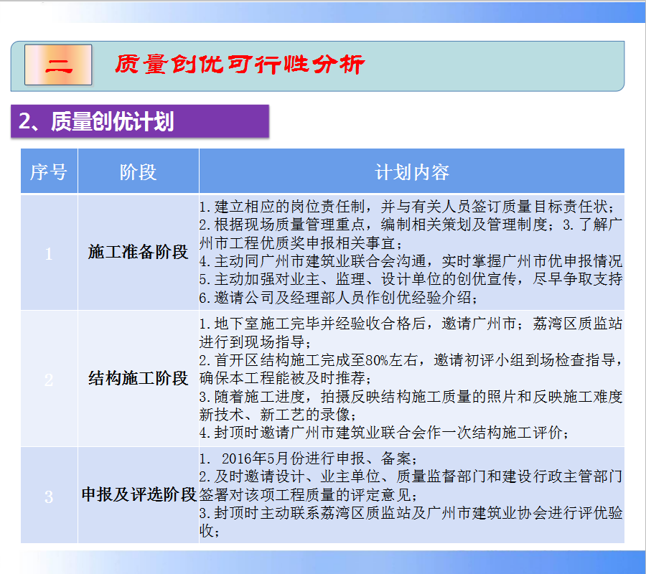Click line '4.主动同广州市建筑业联合会沟通'
This screenshot has height=574, width=646.
[411, 260]
